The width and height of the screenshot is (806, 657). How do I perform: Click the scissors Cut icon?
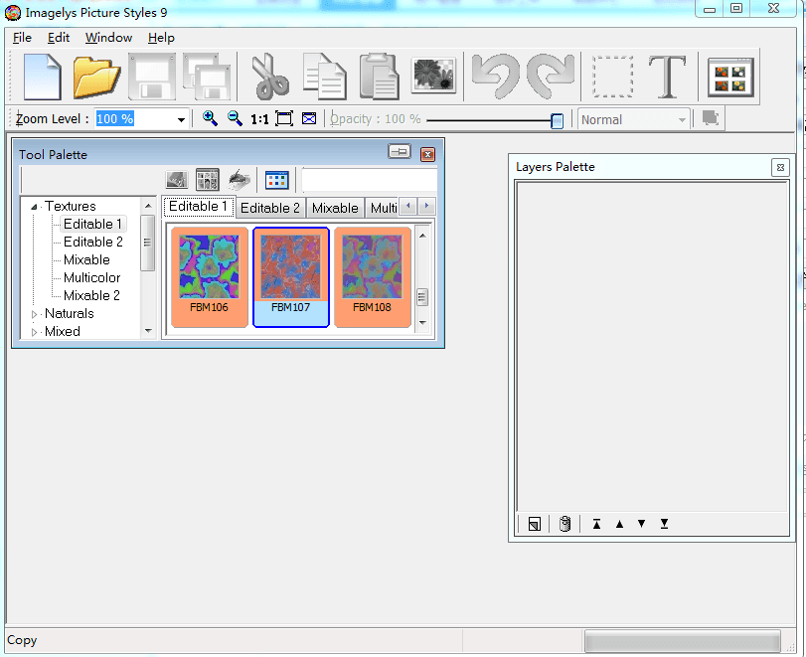(270, 77)
